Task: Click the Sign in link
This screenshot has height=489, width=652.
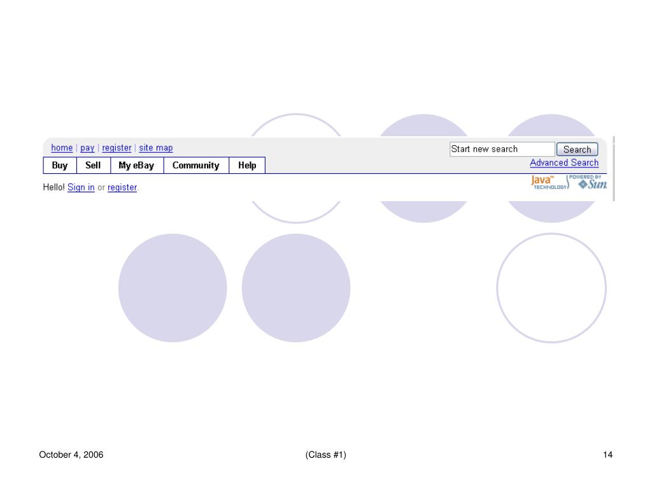Action: 81,188
